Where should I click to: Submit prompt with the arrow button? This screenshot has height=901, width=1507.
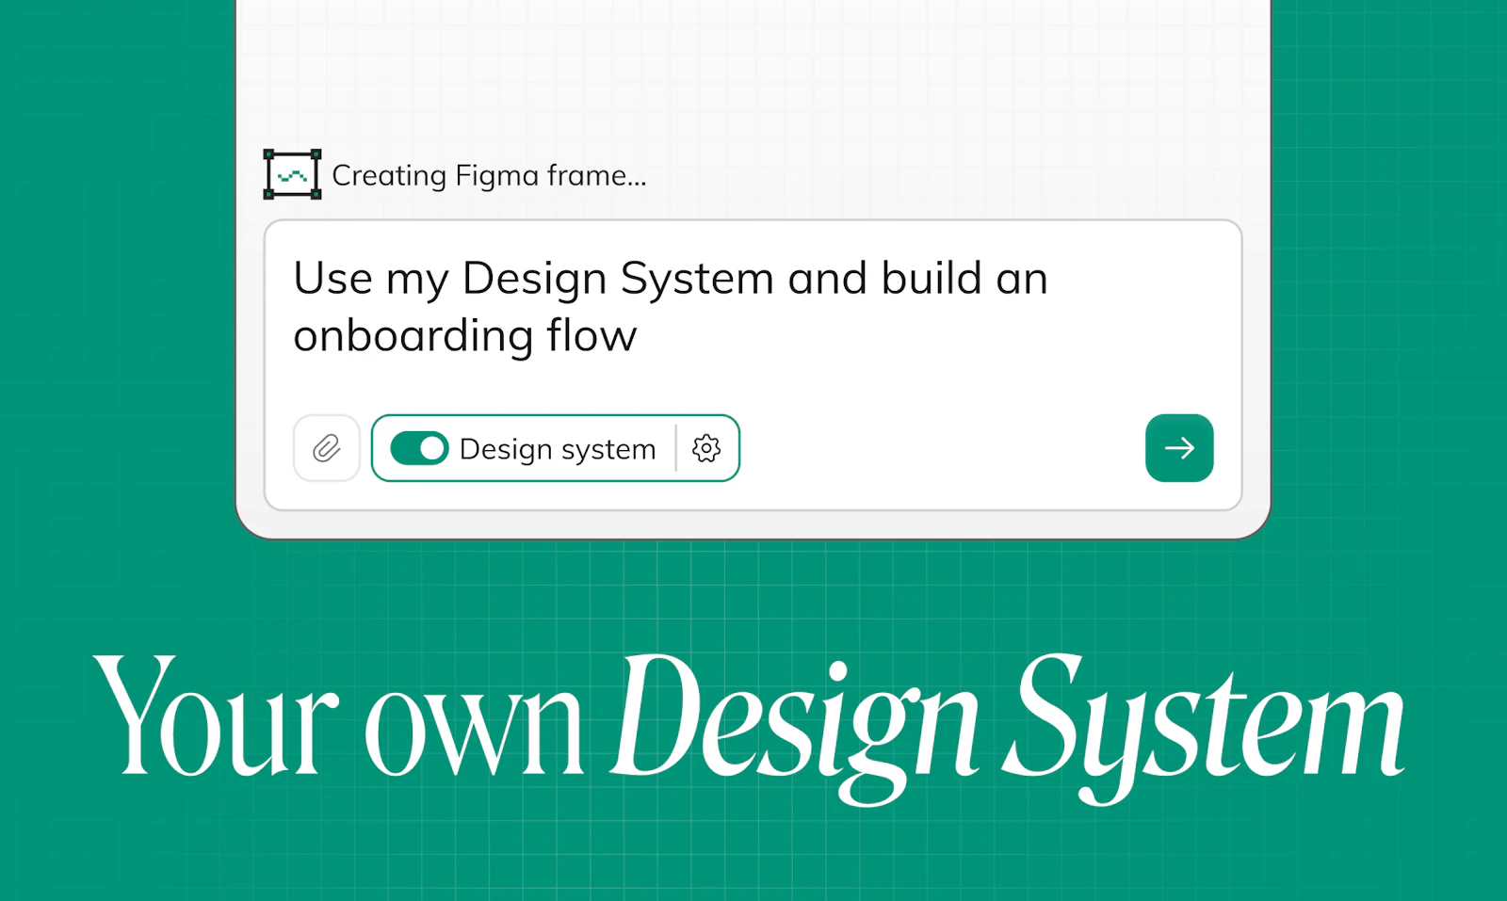pos(1179,448)
